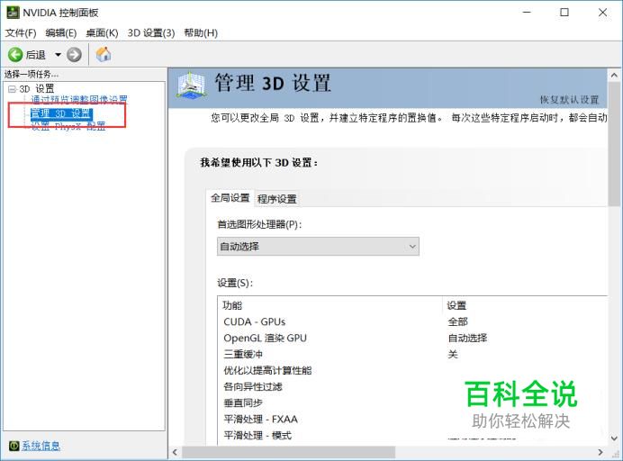Click the green Back arrow icon
The height and width of the screenshot is (461, 623).
[x=15, y=54]
